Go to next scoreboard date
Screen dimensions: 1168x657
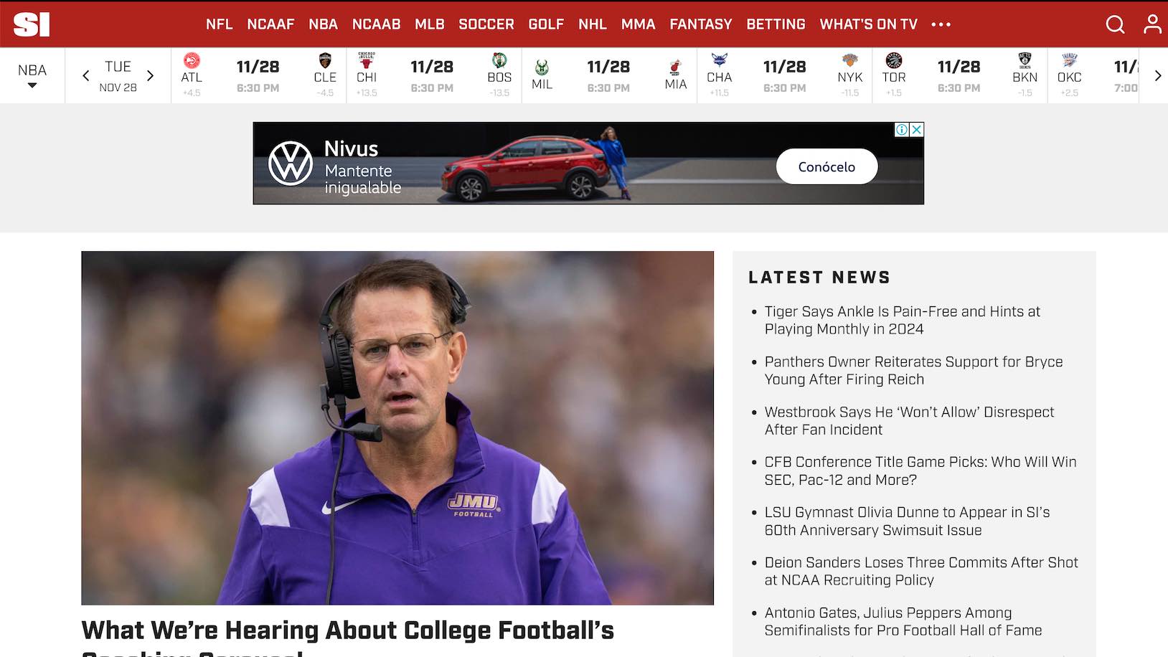click(150, 75)
